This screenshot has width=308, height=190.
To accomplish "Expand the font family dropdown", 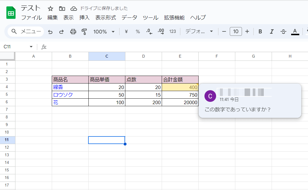I will coord(199,32).
